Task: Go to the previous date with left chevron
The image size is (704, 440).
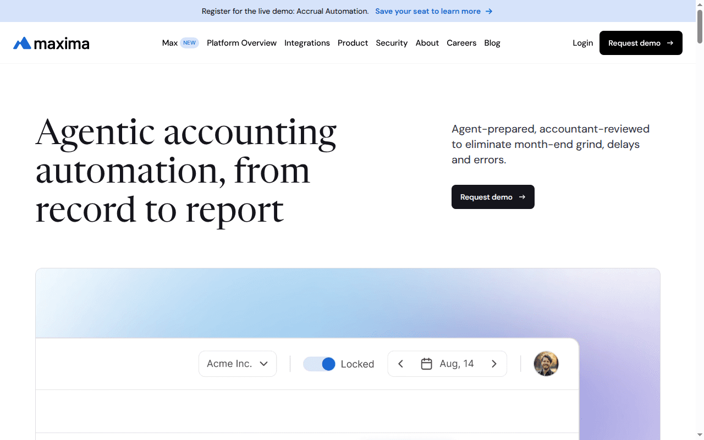Action: pos(401,364)
